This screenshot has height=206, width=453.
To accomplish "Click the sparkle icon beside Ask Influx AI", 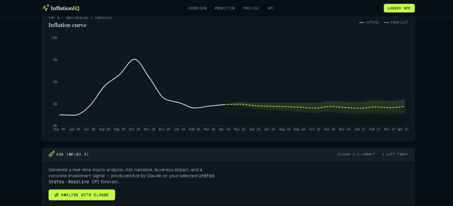I will [51, 154].
